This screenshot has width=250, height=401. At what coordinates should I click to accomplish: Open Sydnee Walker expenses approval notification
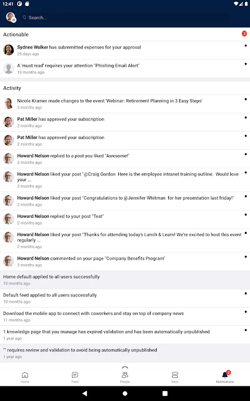point(125,50)
